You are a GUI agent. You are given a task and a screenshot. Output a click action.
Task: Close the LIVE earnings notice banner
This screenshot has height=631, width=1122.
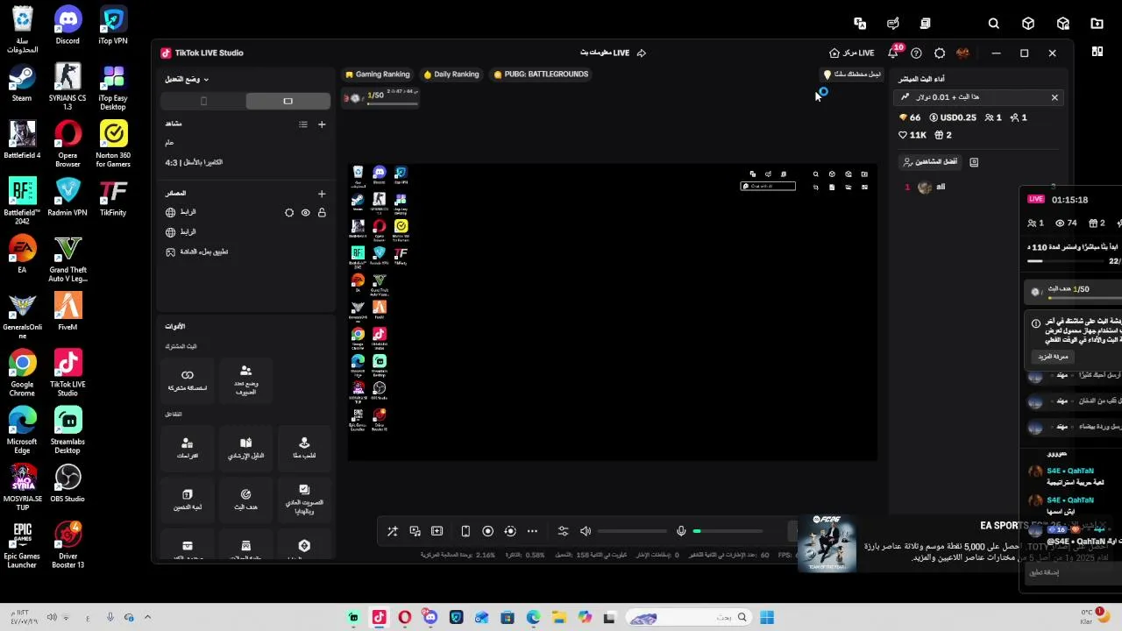(x=1055, y=97)
